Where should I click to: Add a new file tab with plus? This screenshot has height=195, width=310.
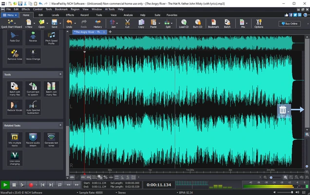(x=110, y=32)
